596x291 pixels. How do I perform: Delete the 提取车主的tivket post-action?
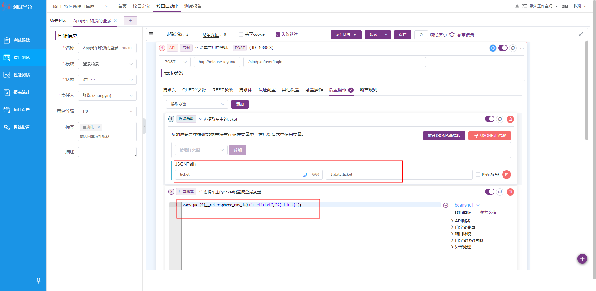[510, 119]
